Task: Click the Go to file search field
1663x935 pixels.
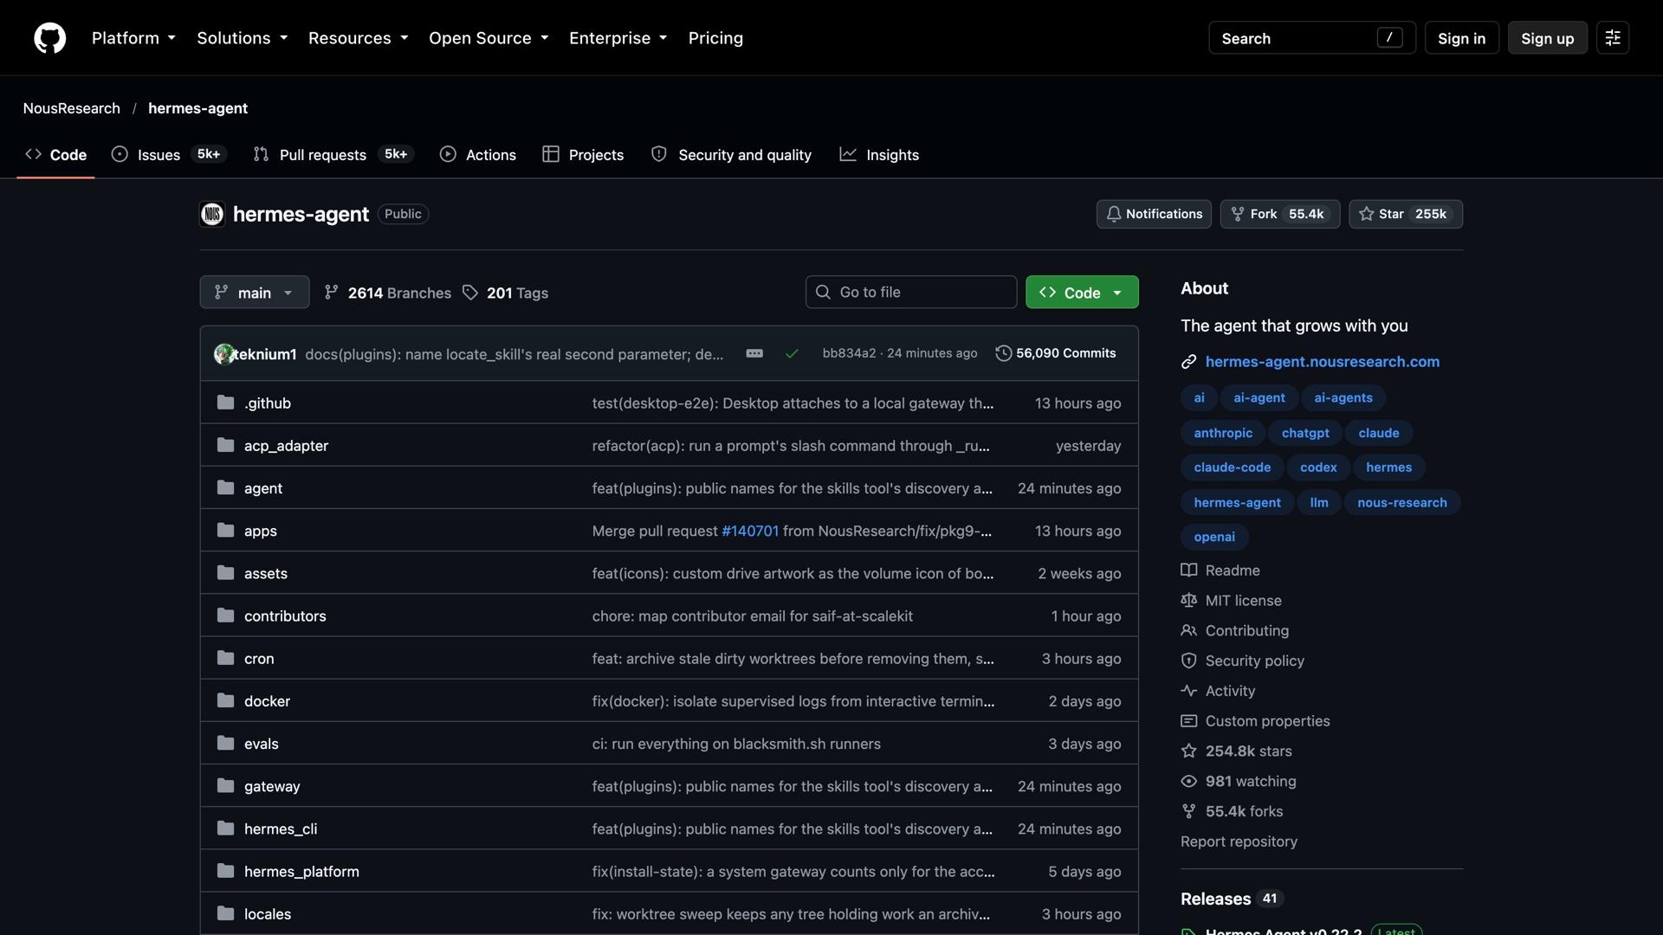Action: (911, 293)
